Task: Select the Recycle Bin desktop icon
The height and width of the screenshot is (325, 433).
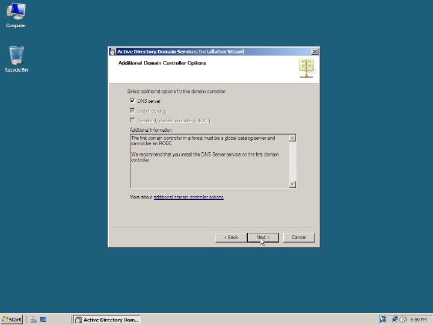Action: pyautogui.click(x=16, y=59)
